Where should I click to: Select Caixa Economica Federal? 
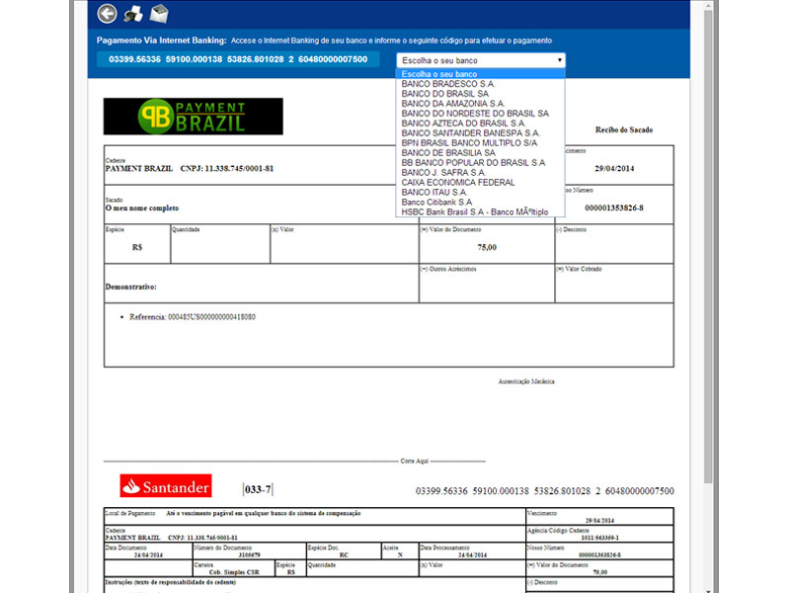click(x=458, y=182)
